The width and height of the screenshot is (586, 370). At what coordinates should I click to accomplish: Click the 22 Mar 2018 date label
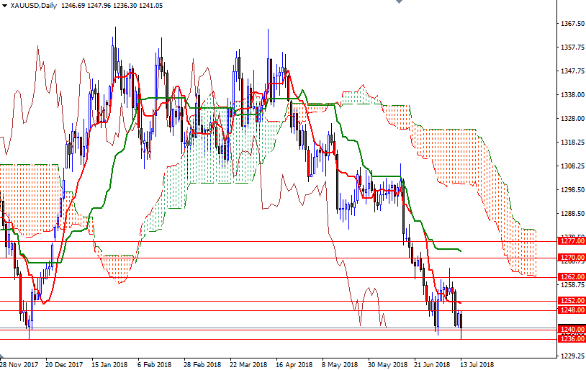coord(248,364)
